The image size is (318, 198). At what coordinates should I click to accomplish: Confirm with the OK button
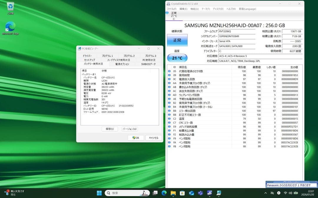[136, 138]
